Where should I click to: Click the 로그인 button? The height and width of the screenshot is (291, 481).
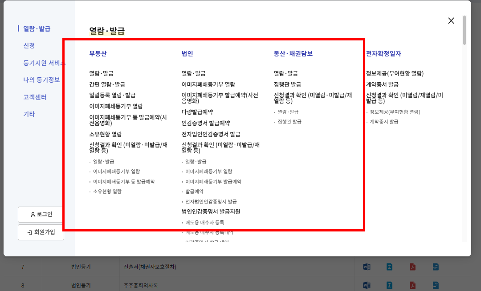click(41, 215)
